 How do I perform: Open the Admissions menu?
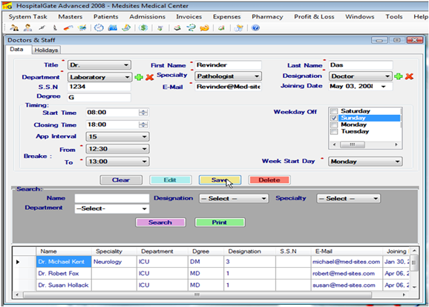[147, 16]
